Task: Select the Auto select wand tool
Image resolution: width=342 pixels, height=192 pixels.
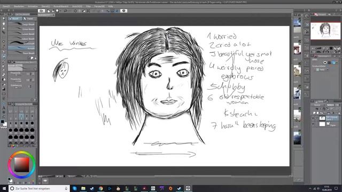Action: pyautogui.click(x=4, y=42)
